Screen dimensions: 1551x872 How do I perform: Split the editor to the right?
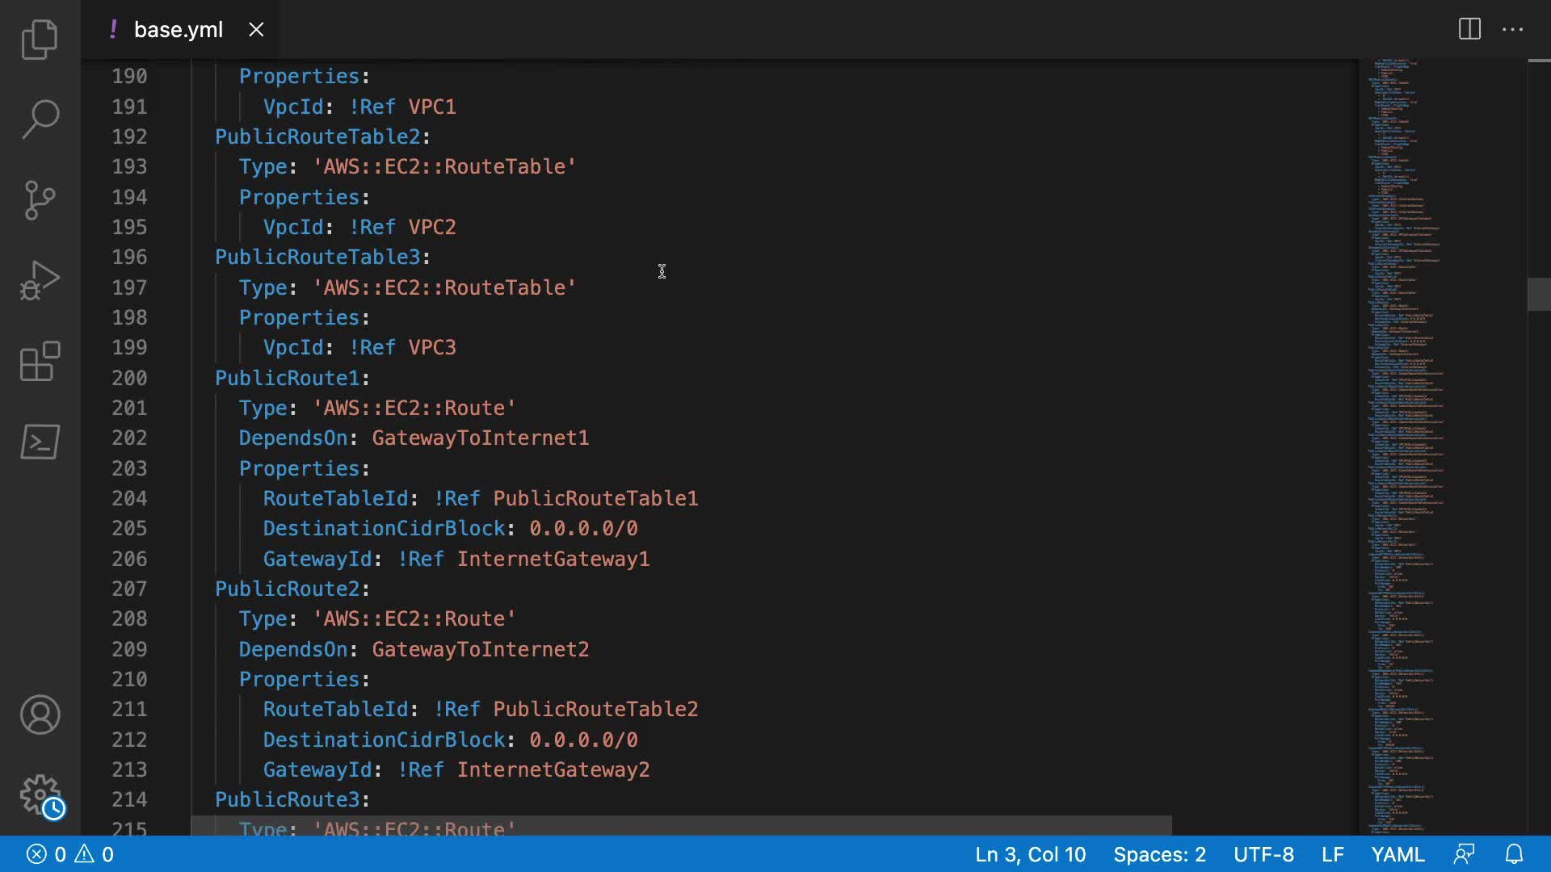click(1469, 30)
